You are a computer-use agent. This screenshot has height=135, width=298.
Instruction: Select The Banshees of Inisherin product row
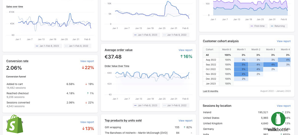point(136,133)
